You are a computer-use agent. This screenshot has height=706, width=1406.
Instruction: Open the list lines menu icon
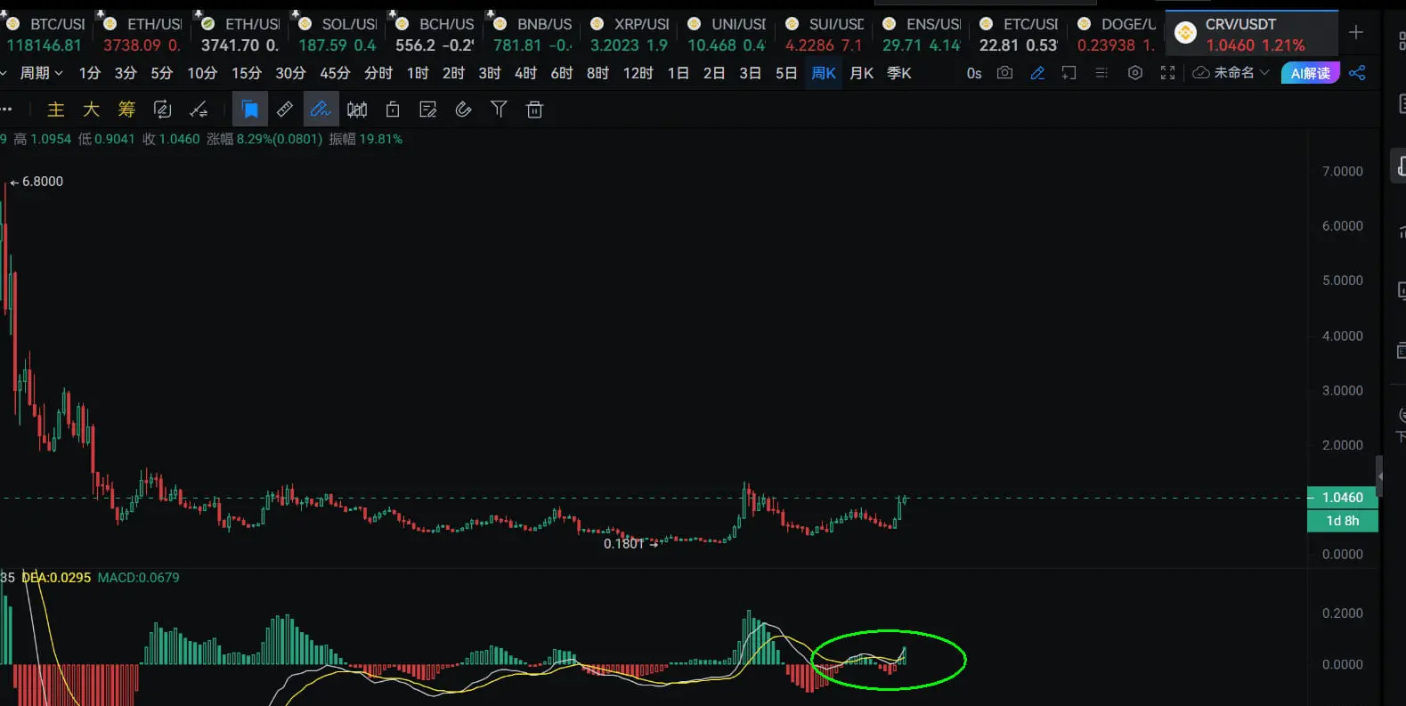(1101, 73)
